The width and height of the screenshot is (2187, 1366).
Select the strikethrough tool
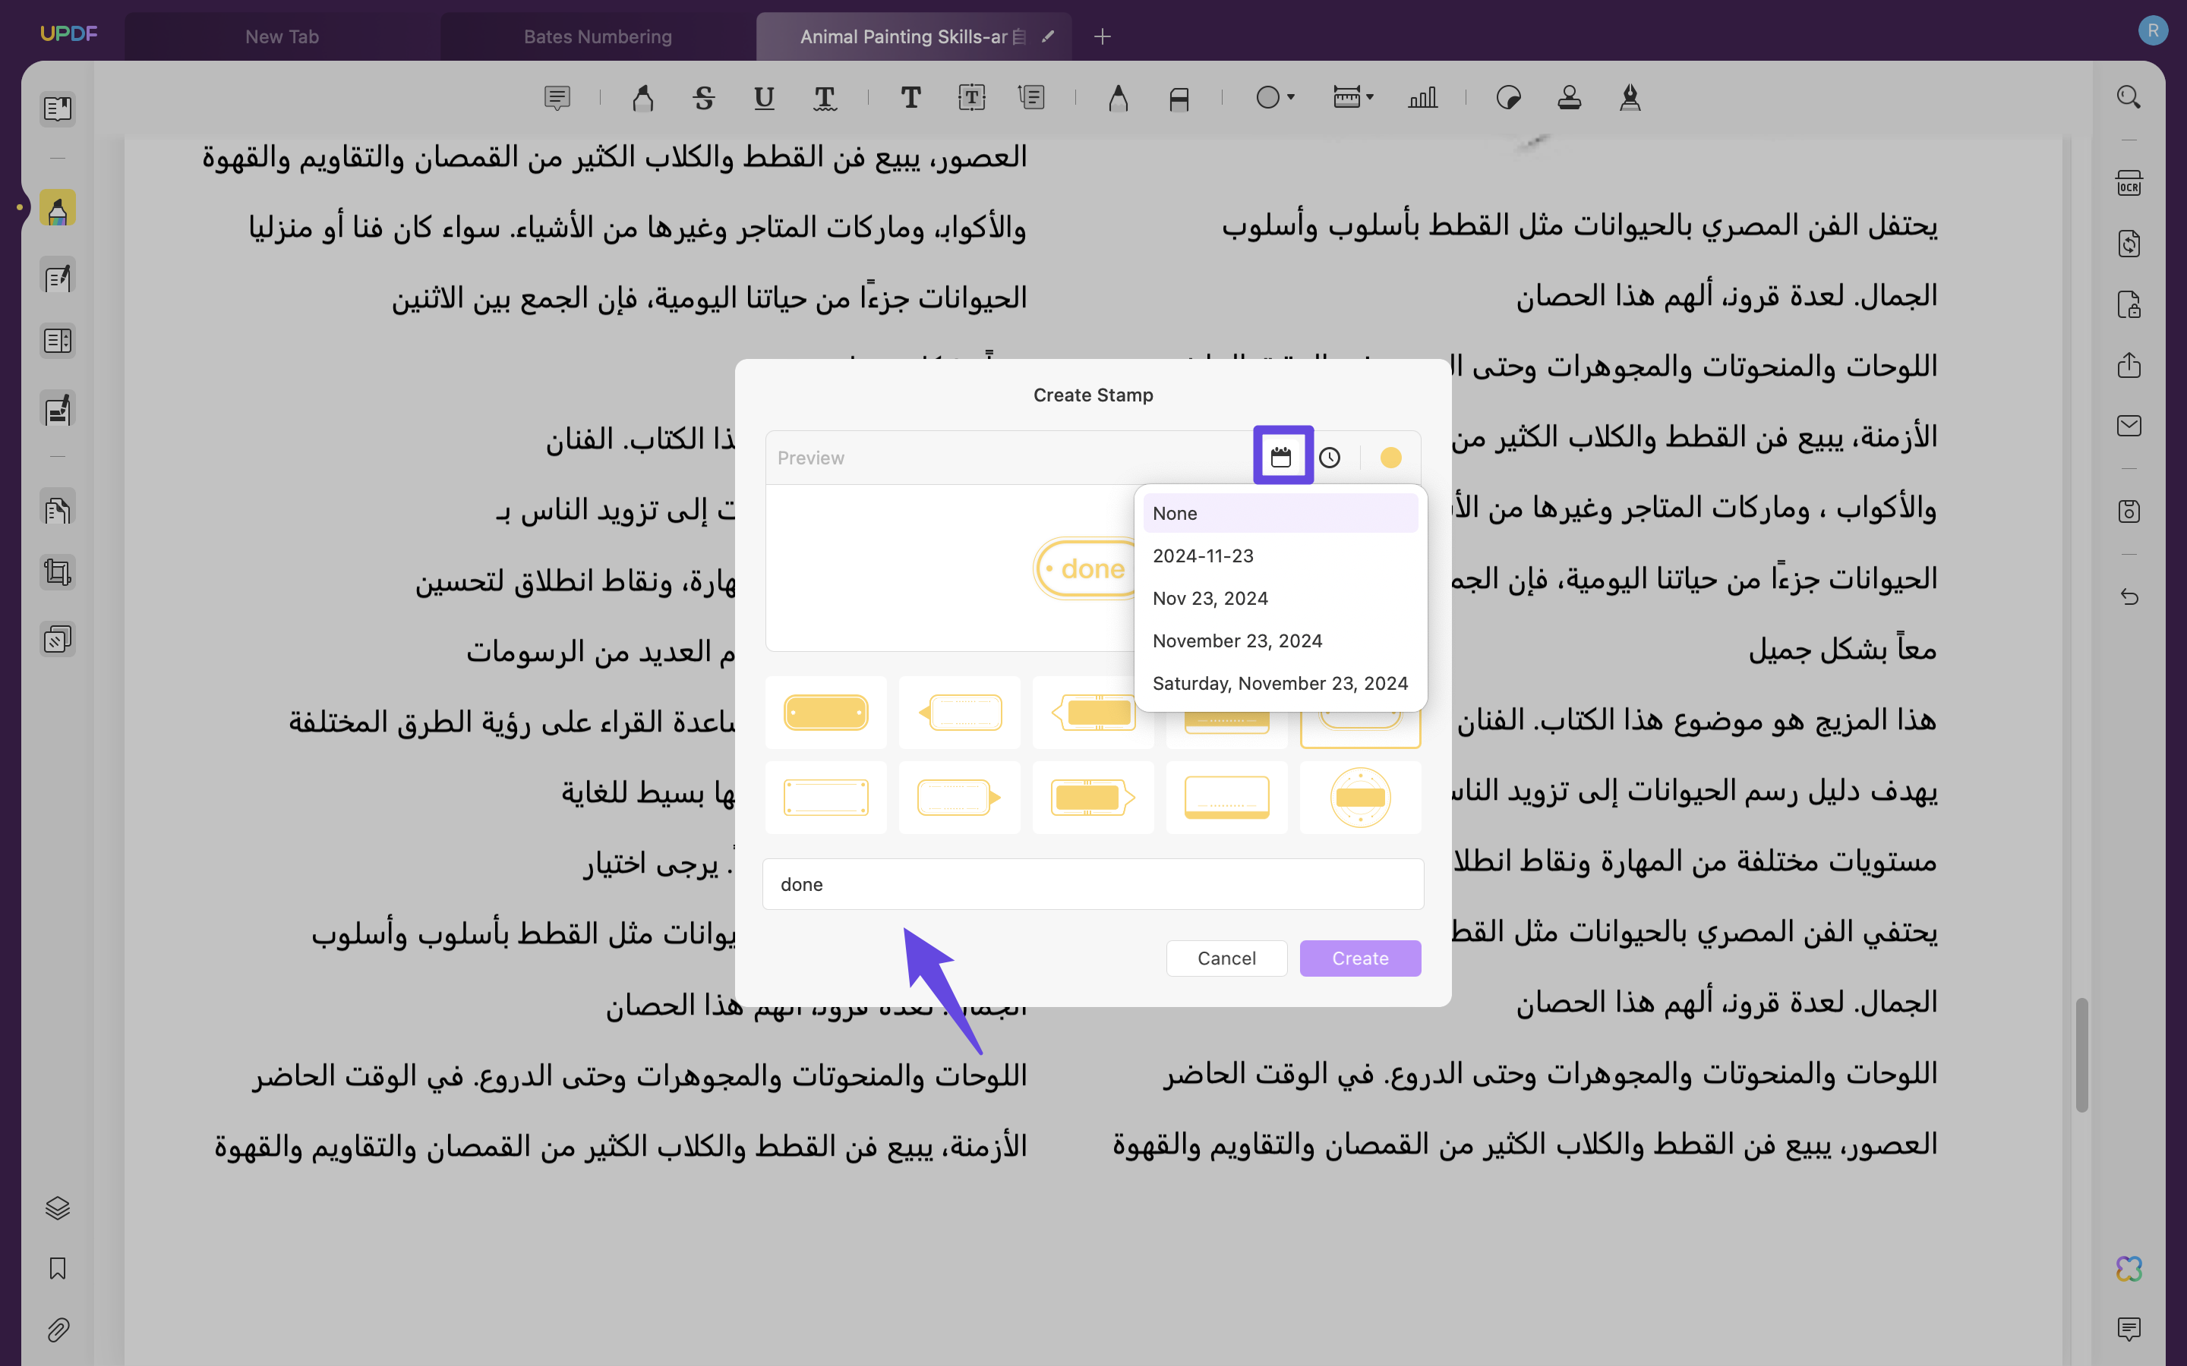(x=704, y=98)
